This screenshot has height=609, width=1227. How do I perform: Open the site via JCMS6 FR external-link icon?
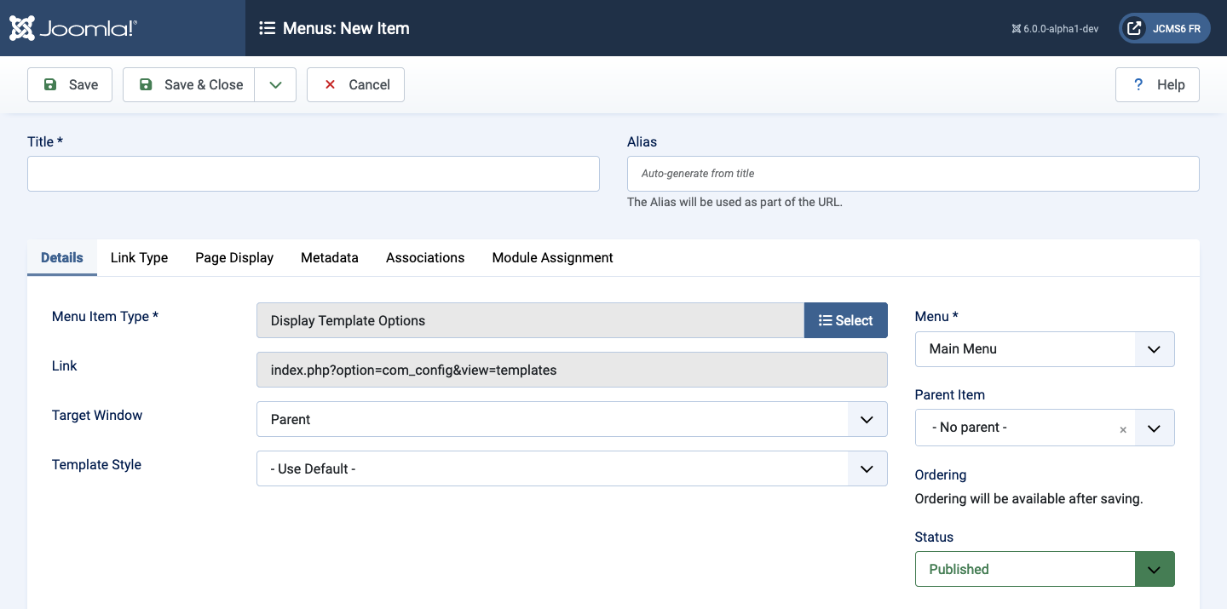[1134, 28]
